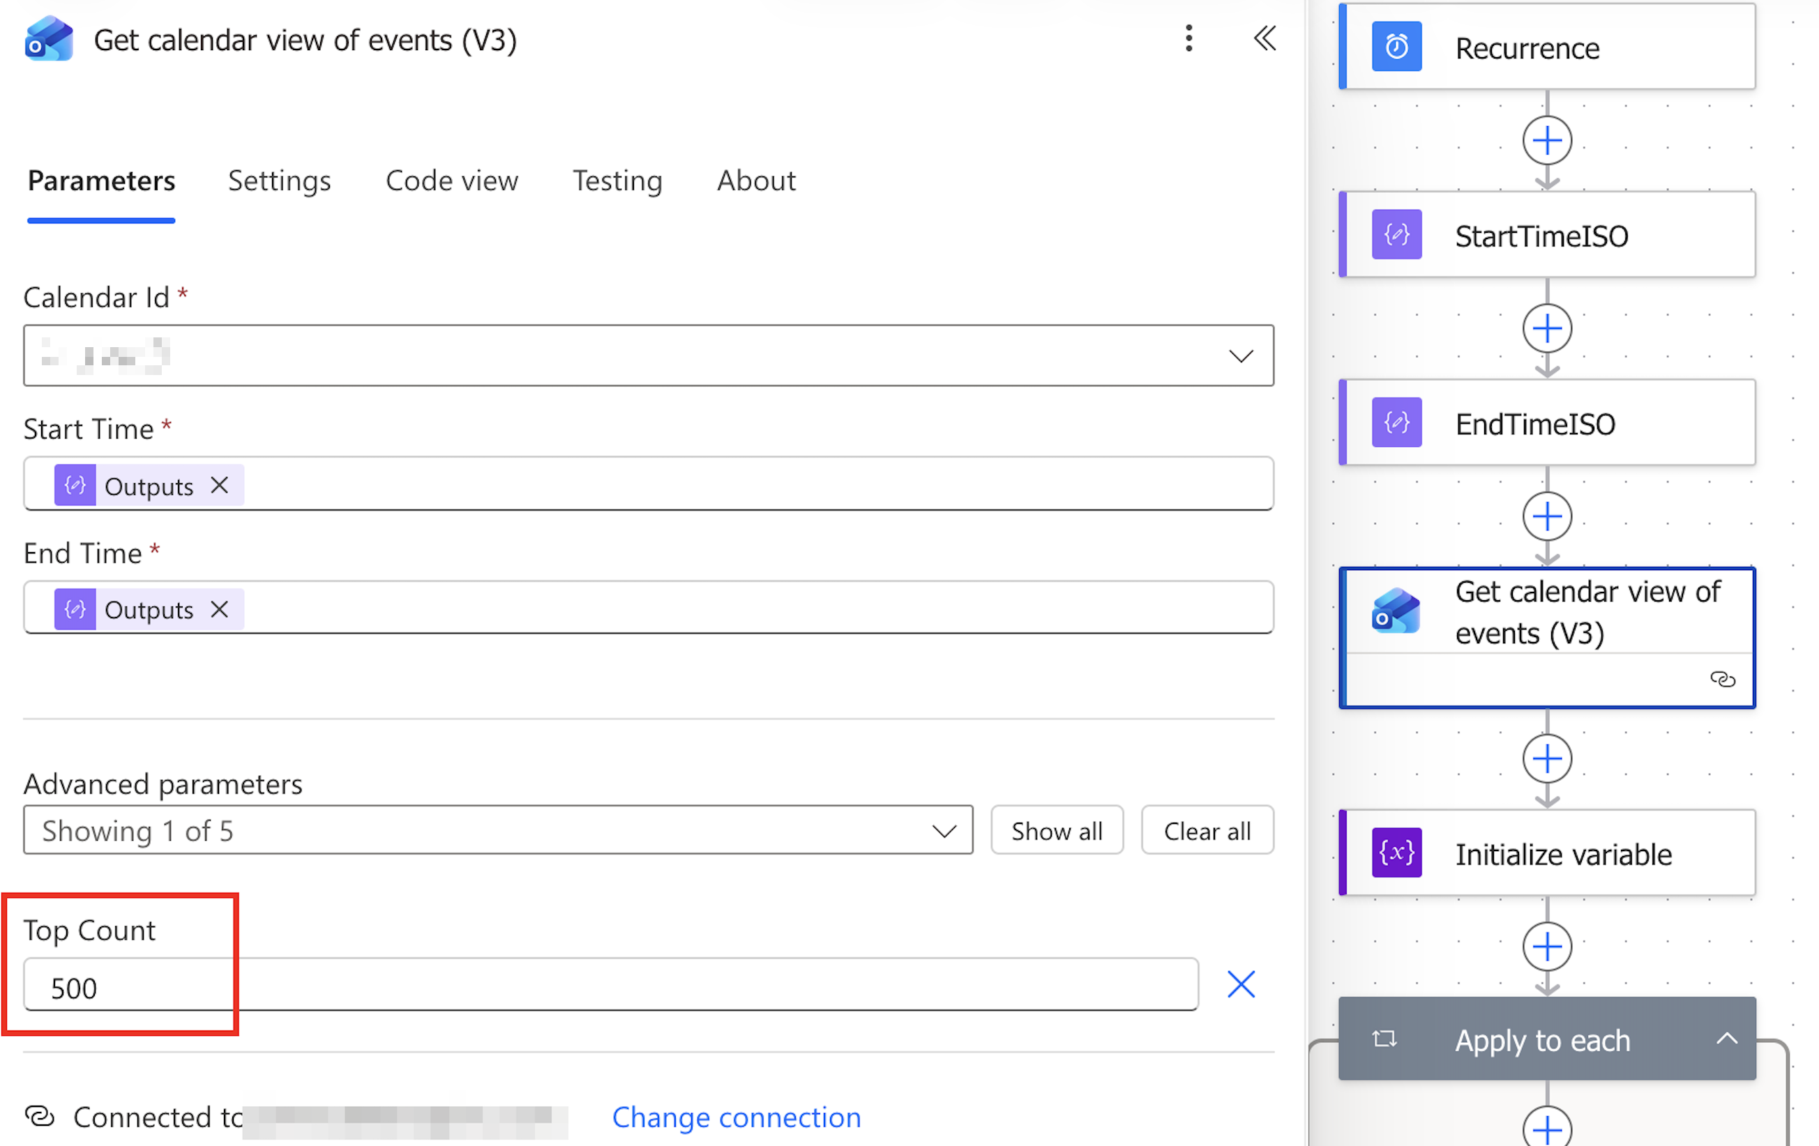Click the Apply to each loop icon
This screenshot has height=1146, width=1819.
1384,1039
